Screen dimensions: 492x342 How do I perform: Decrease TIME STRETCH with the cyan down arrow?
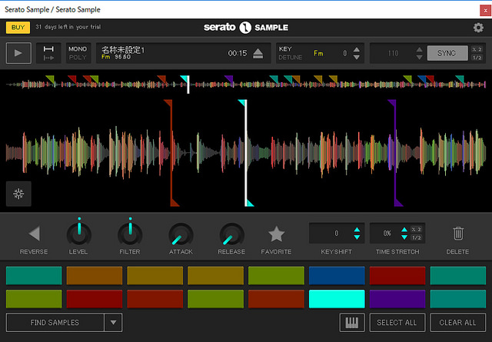[x=404, y=237]
